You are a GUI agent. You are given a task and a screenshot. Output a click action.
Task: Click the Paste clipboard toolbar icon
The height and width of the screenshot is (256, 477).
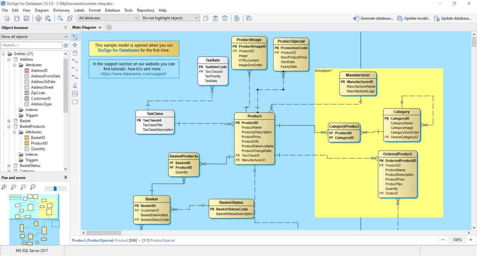point(215,18)
